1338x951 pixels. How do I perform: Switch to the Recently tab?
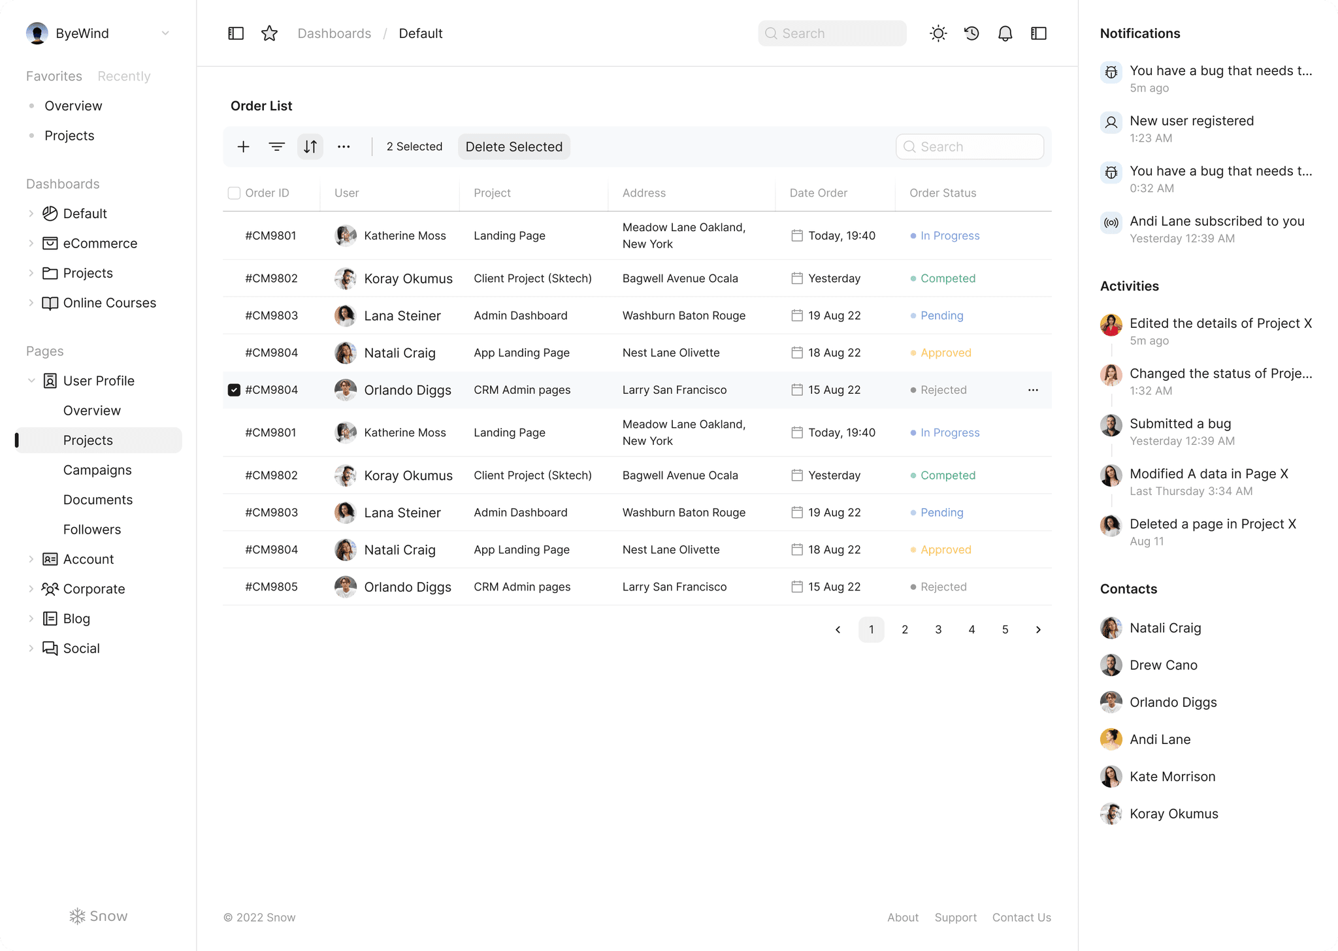(123, 76)
